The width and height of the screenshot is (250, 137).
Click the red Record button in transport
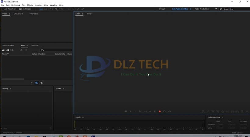point(160,111)
